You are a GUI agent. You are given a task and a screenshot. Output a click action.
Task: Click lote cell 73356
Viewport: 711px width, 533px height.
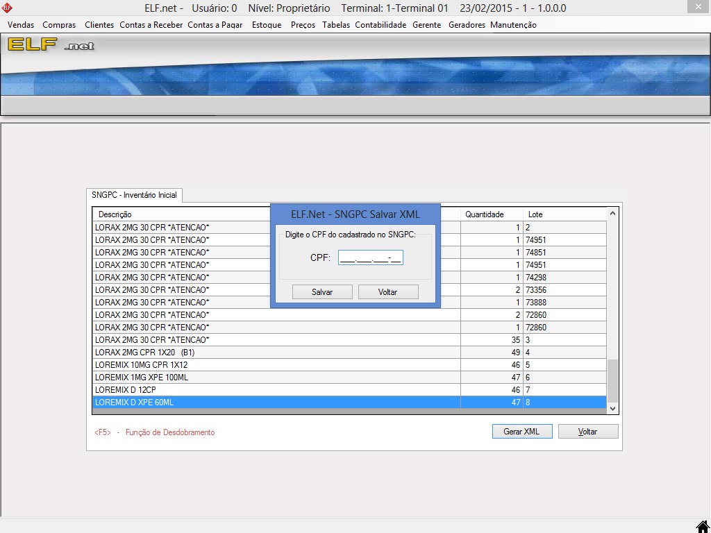pyautogui.click(x=564, y=290)
